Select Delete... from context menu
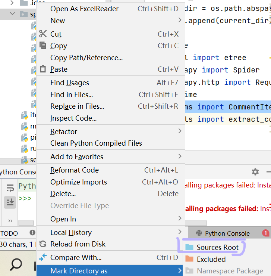271x276 pixels. tap(111, 193)
